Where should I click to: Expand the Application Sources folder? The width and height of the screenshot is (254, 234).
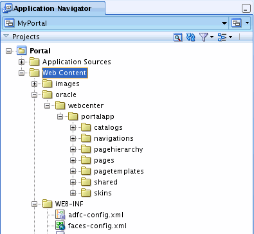point(21,62)
